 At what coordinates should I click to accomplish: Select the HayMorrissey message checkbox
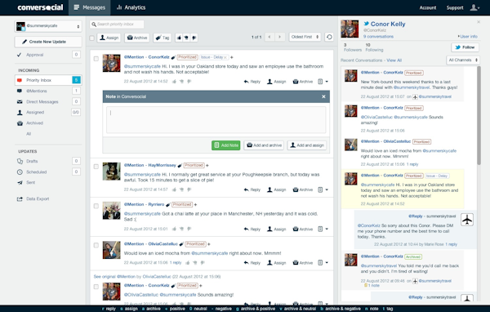(x=96, y=167)
